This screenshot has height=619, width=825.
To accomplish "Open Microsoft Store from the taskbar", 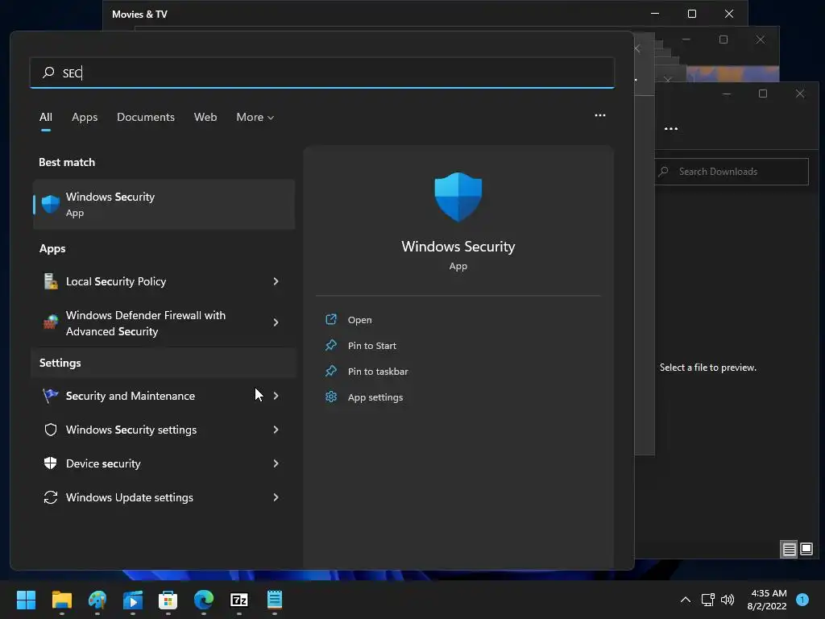I will 168,600.
